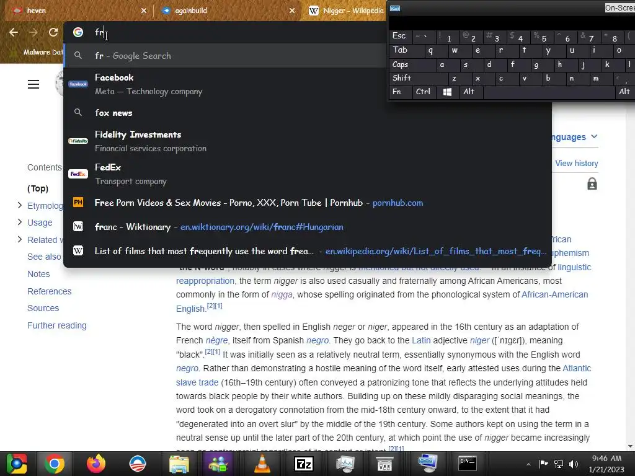635x476 pixels.
Task: Click the browser forward arrow
Action: coord(33,32)
